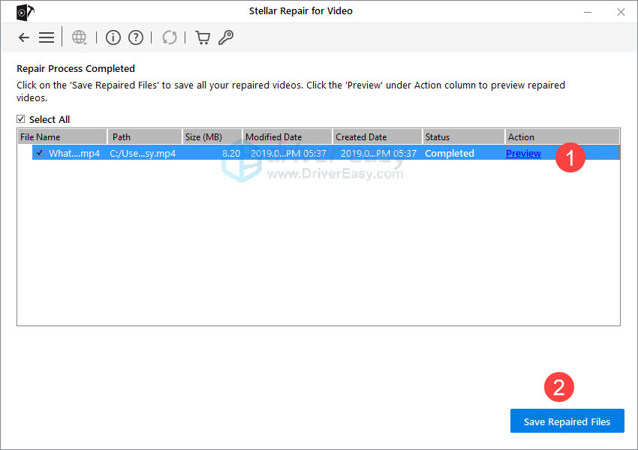The width and height of the screenshot is (638, 450).
Task: Click the key activation icon
Action: 225,37
